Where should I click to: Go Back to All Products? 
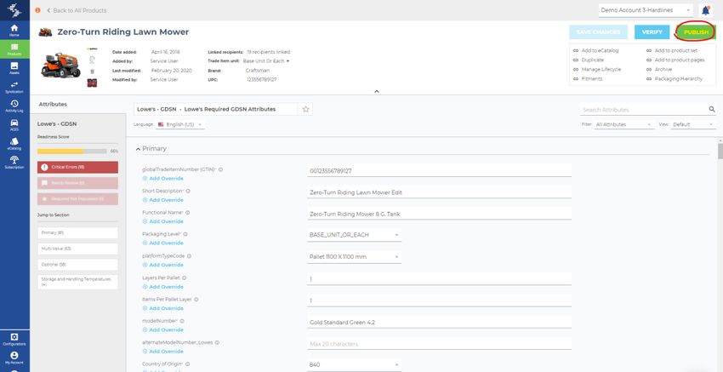(77, 10)
